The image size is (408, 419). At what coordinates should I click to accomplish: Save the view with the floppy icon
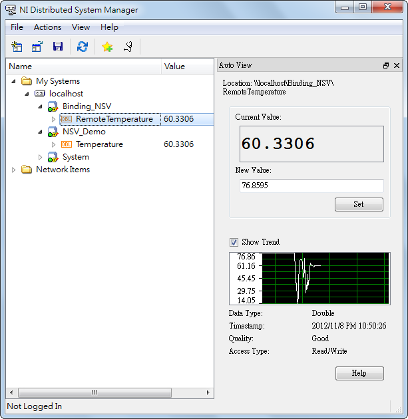[58, 47]
